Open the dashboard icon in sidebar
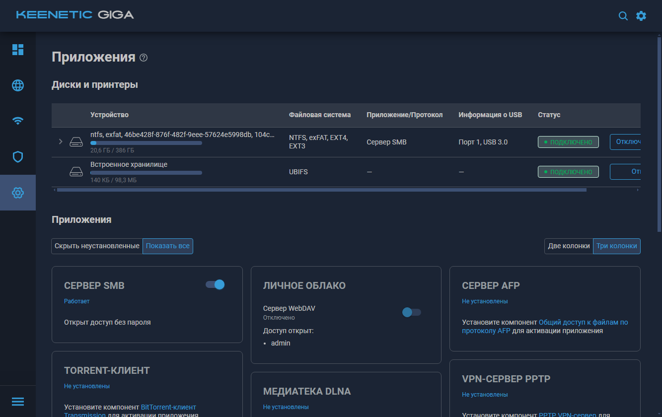Image resolution: width=662 pixels, height=417 pixels. [x=18, y=49]
